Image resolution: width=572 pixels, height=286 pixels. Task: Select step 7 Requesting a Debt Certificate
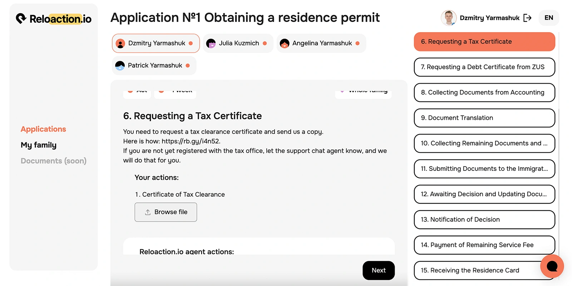point(484,67)
